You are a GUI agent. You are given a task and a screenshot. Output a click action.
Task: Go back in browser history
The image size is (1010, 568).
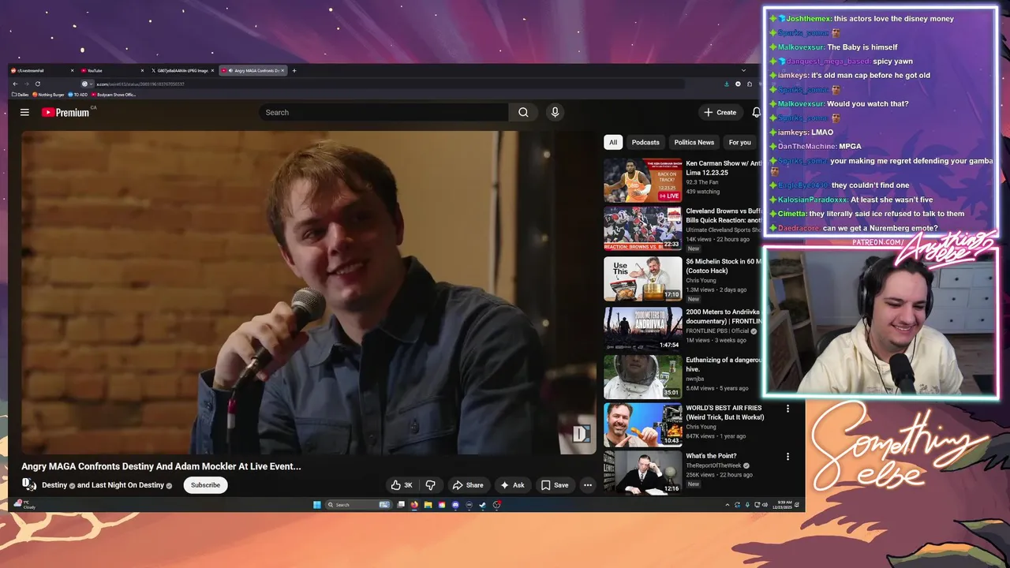[x=15, y=84]
